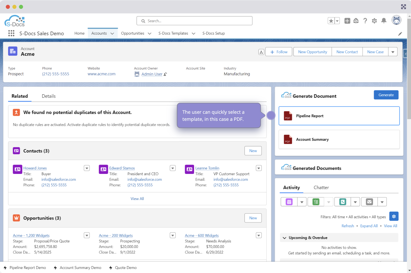The height and width of the screenshot is (273, 411).
Task: Open the global actions plus icon
Action: click(347, 21)
